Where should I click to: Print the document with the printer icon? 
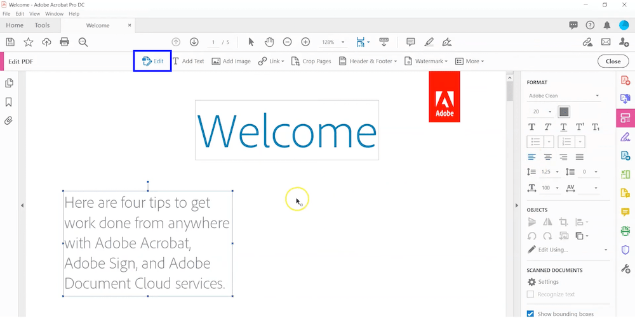coord(64,42)
